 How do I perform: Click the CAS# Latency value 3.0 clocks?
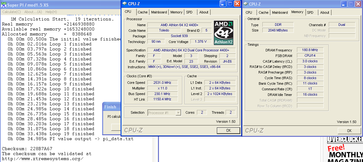point(310,61)
